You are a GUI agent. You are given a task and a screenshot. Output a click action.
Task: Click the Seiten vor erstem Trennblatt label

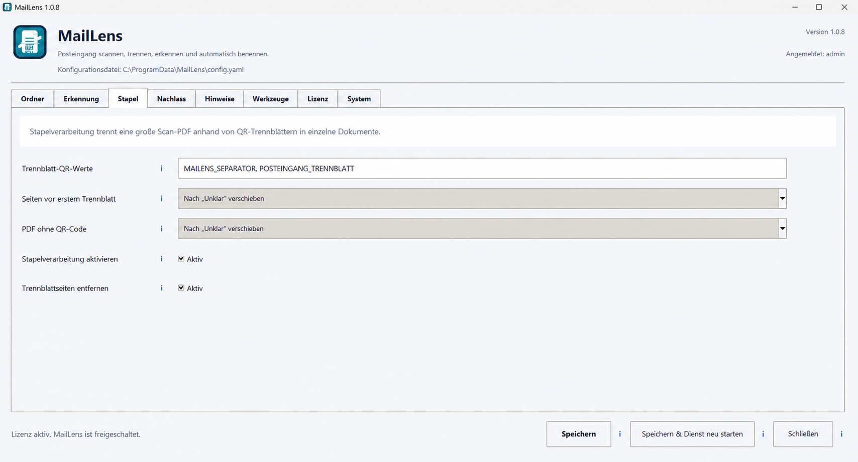[x=69, y=199]
